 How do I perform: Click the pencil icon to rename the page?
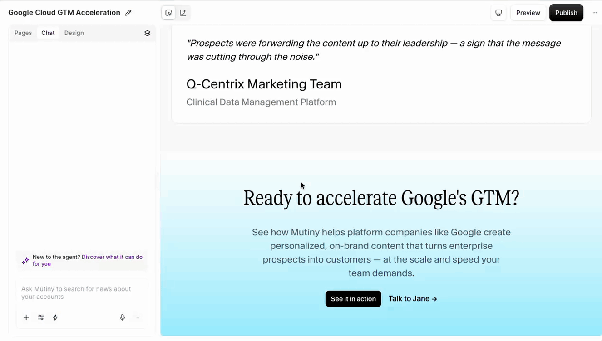(x=128, y=13)
